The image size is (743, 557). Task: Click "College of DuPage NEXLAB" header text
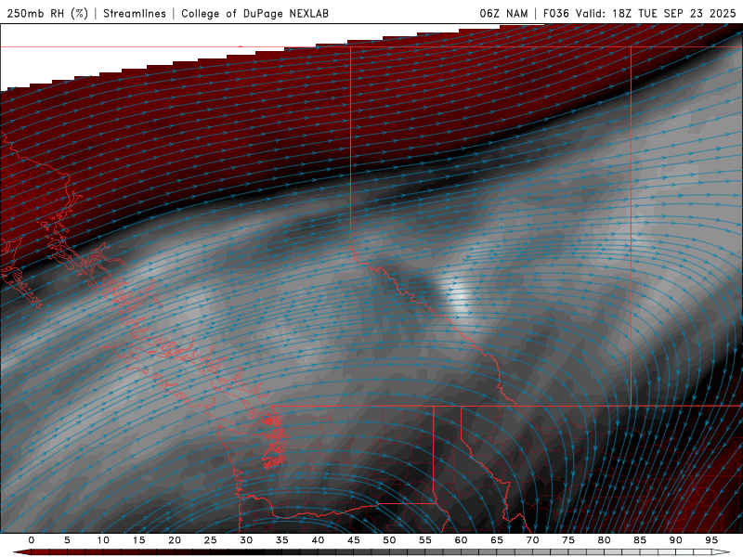254,13
